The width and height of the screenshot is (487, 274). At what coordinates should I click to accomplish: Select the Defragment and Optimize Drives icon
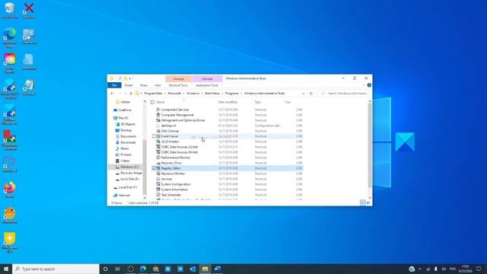158,120
